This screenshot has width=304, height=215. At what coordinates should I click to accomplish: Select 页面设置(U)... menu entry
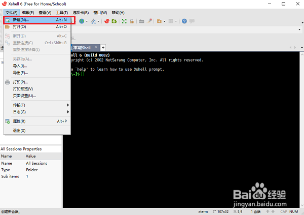37,96
